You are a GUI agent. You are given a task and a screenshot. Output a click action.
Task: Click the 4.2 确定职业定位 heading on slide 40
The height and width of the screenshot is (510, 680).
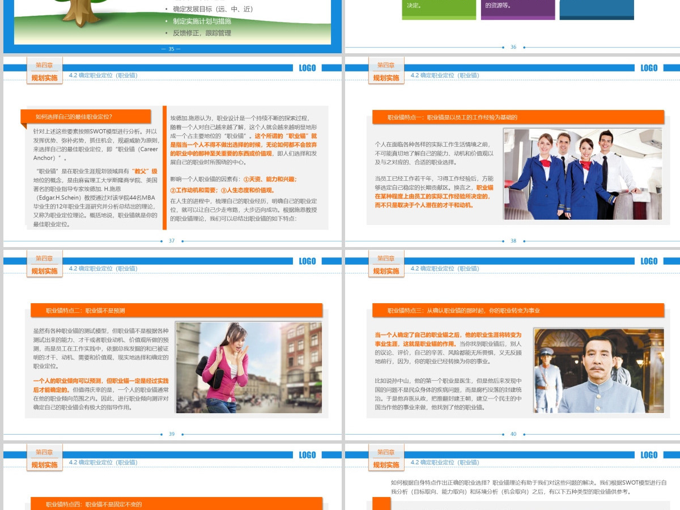click(x=445, y=269)
